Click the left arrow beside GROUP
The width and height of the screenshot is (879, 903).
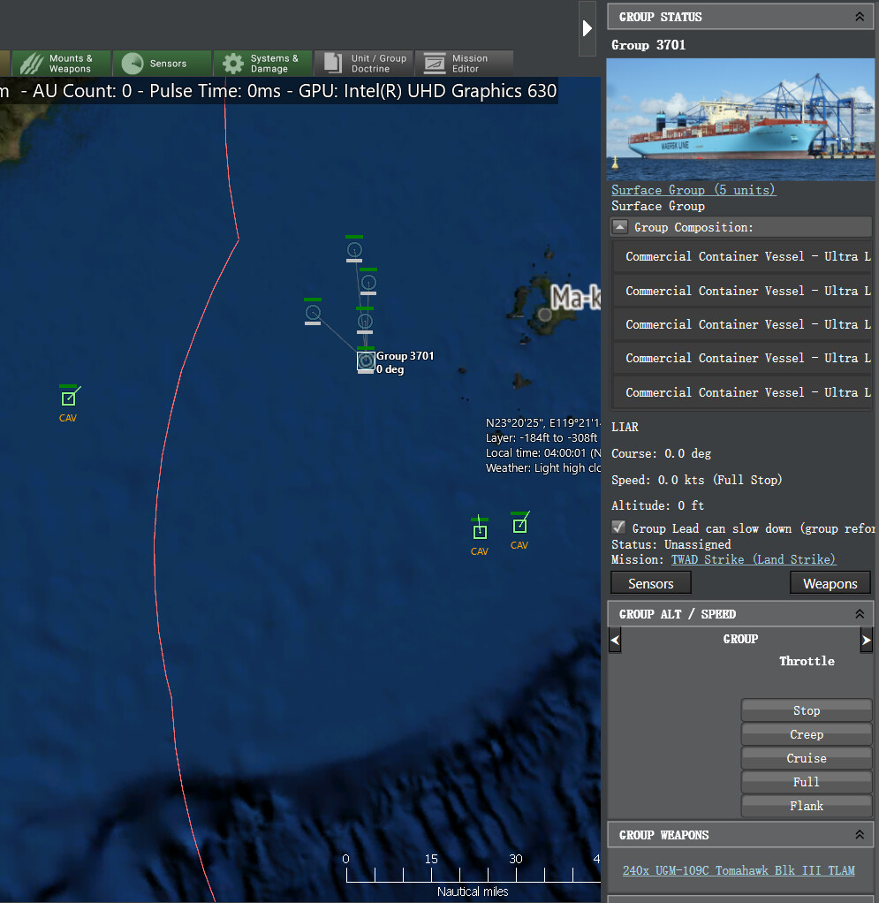click(615, 640)
